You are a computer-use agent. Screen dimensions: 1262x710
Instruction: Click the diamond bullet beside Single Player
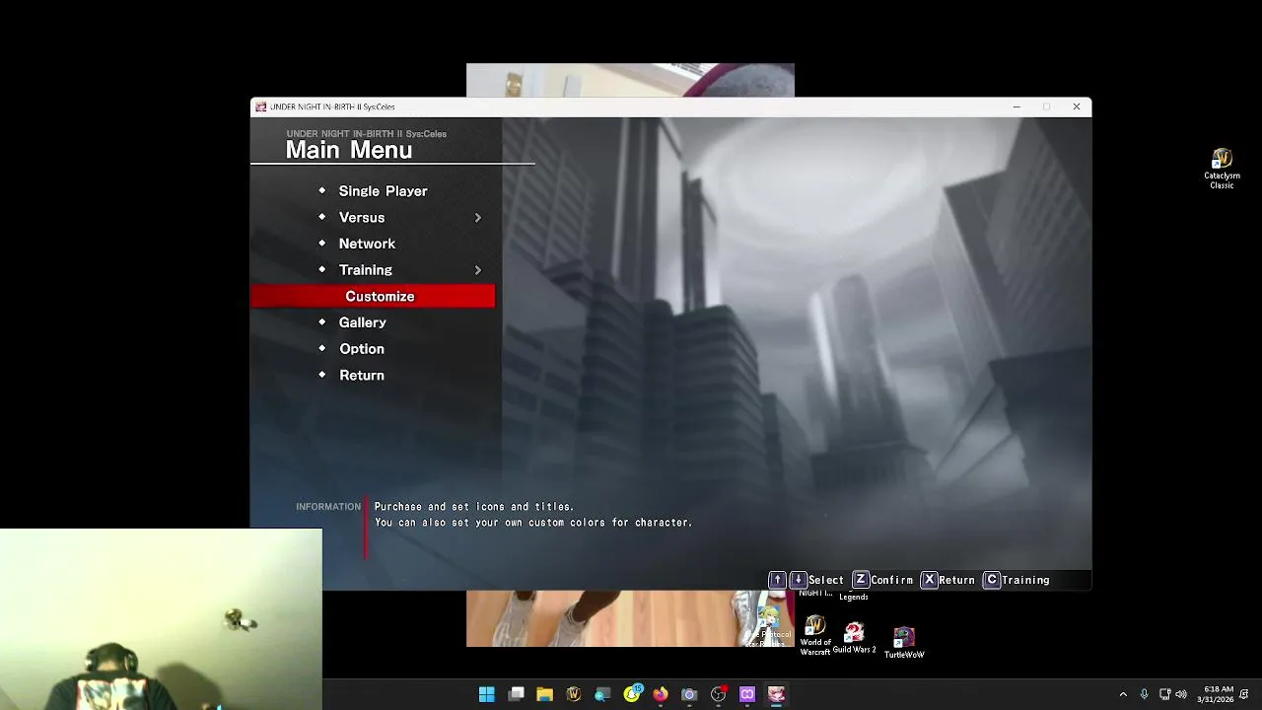(x=321, y=190)
